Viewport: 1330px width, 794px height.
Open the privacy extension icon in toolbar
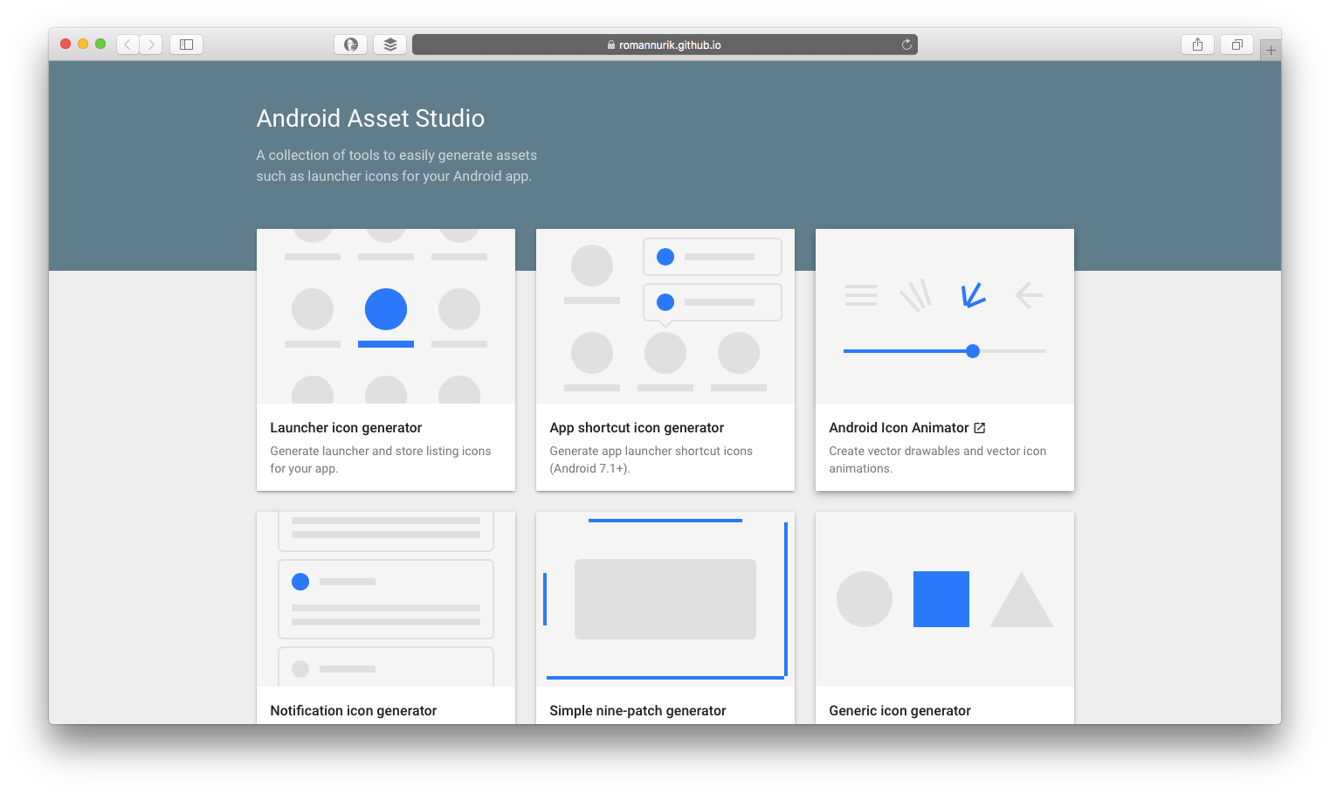(x=350, y=45)
